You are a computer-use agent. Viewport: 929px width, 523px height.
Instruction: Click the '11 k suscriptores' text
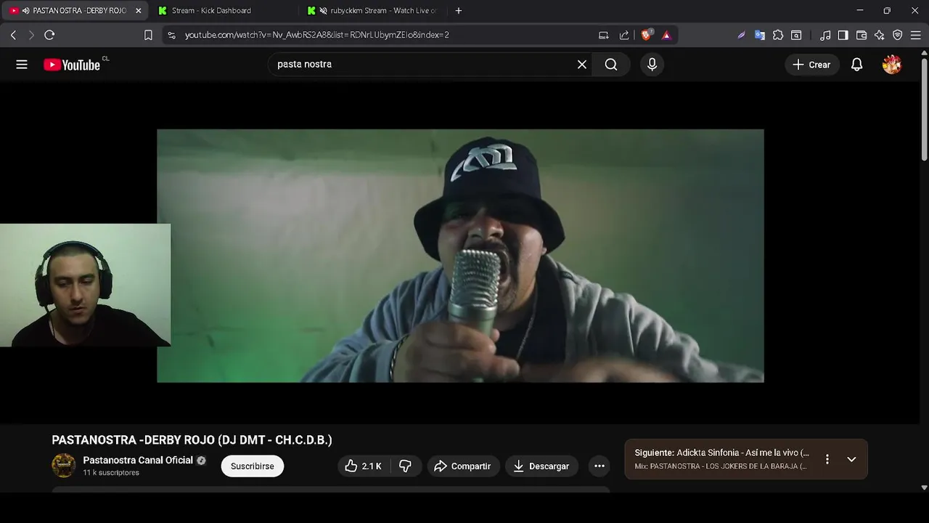coord(111,473)
